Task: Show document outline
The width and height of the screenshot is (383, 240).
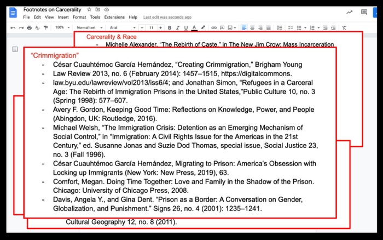Action: (15, 49)
